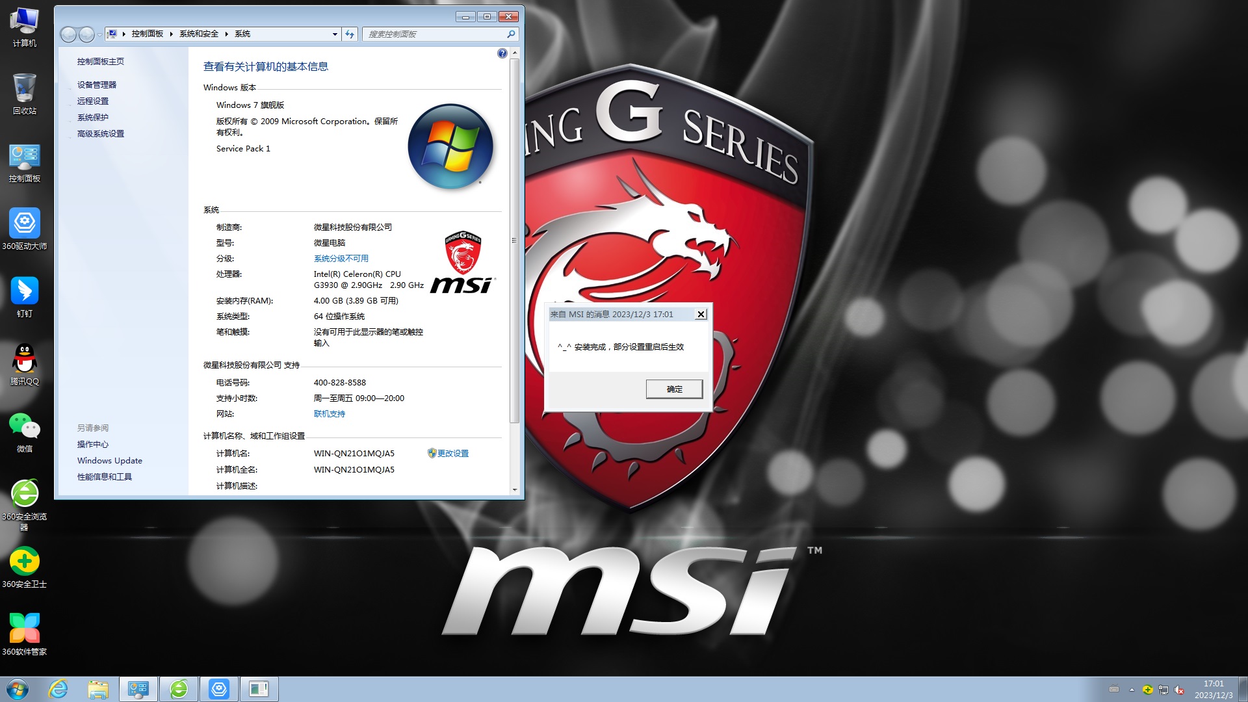Select the 360安全卫士 desktop icon
The width and height of the screenshot is (1248, 702).
[25, 568]
